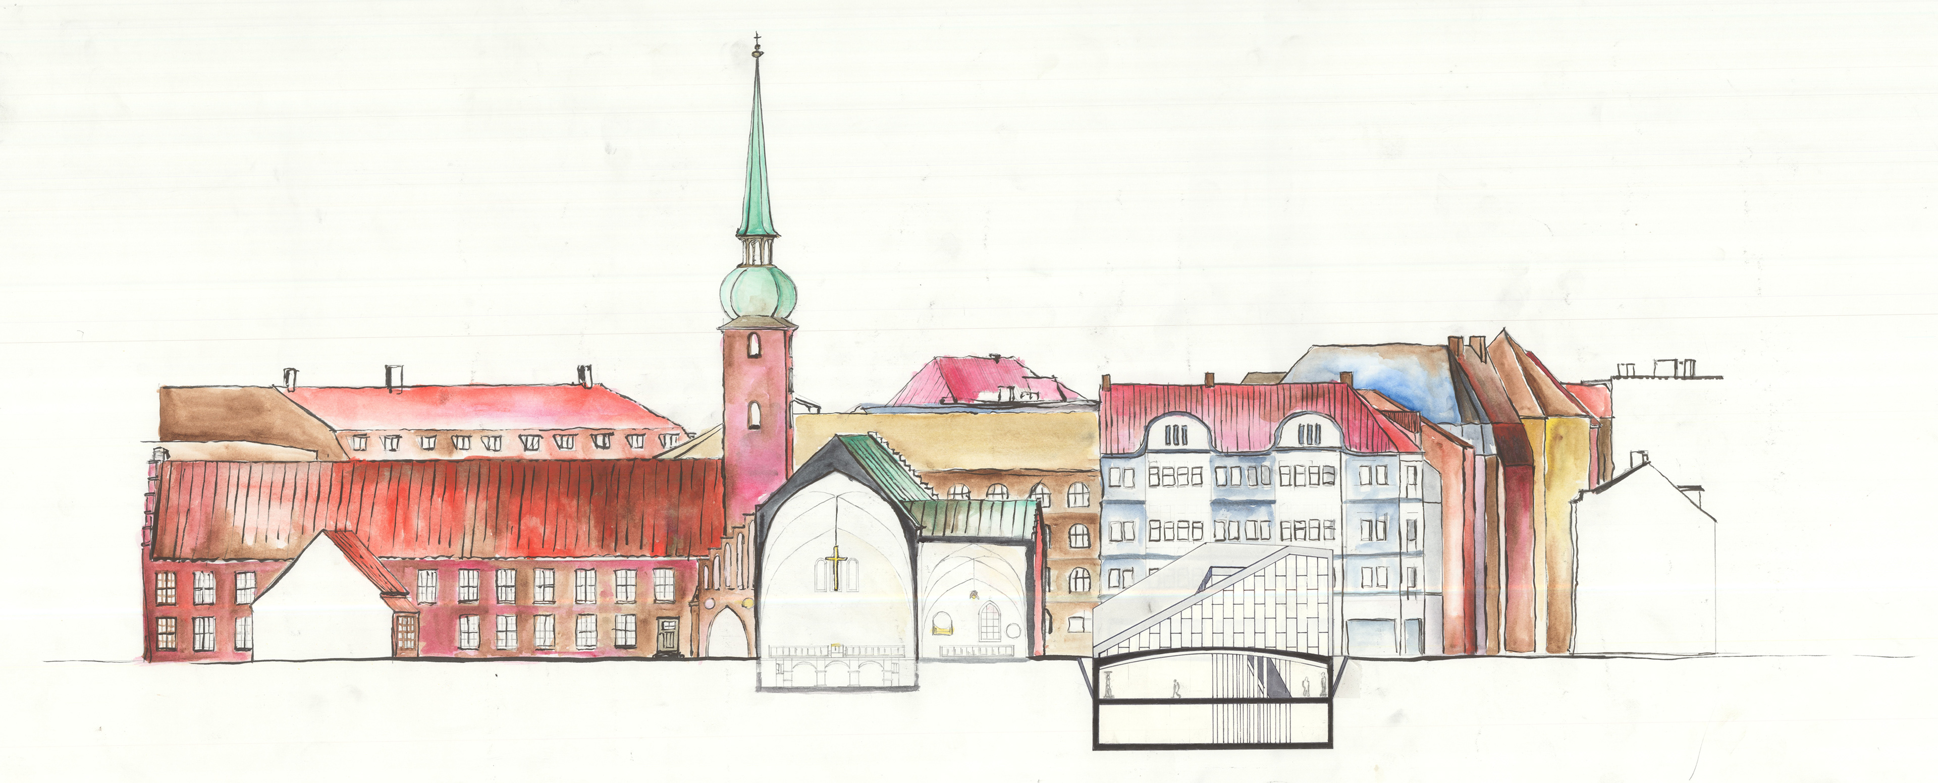
Task: Click the green onion dome on tower
Action: pos(758,291)
